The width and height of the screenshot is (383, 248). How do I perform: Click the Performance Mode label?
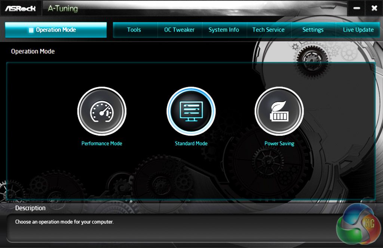tap(102, 144)
